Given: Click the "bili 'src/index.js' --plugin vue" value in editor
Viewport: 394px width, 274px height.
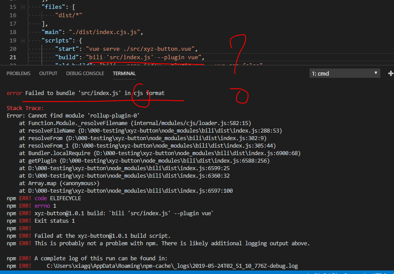Looking at the screenshot, I should click(144, 57).
